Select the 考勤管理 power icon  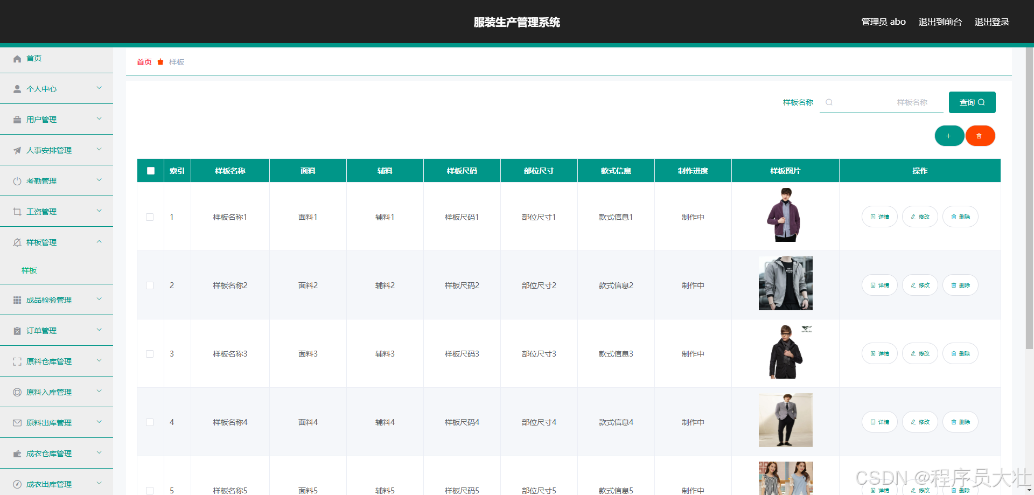pos(17,180)
